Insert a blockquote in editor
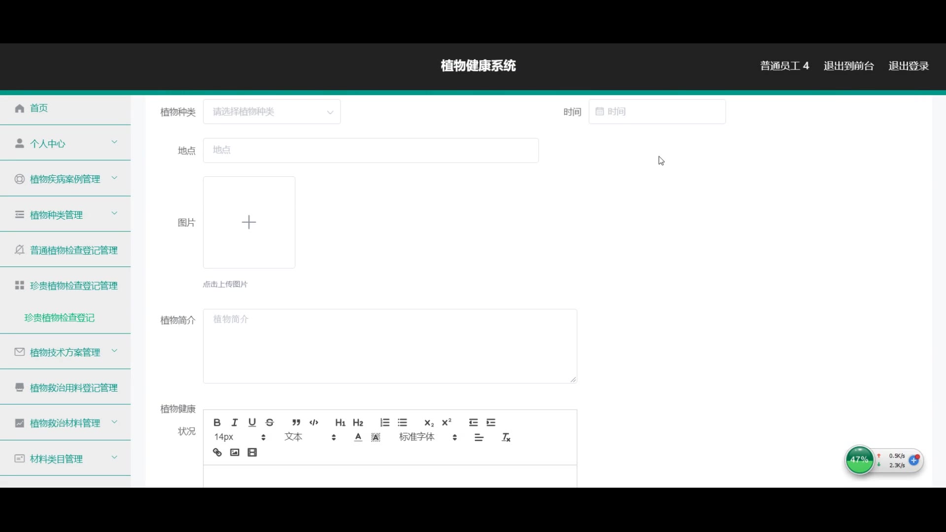Screen dimensions: 946x532 pos(296,423)
